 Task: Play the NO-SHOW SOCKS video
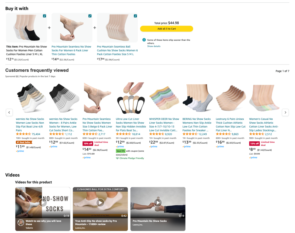pyautogui.click(x=43, y=203)
